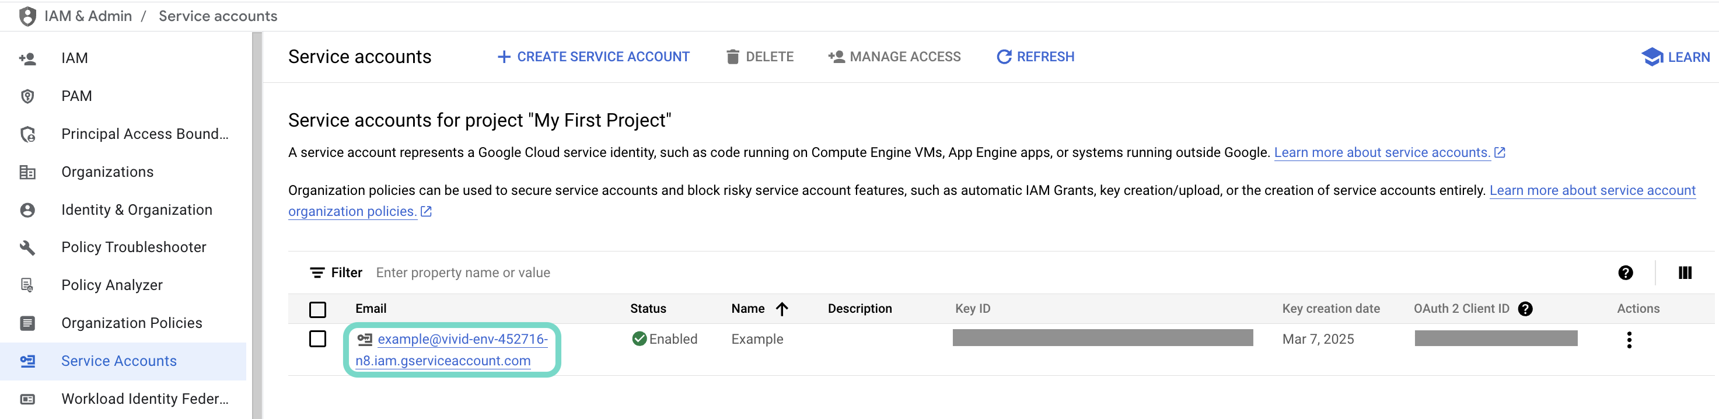Click Create Service Account button
Screen dimensions: 1719x419
(593, 57)
